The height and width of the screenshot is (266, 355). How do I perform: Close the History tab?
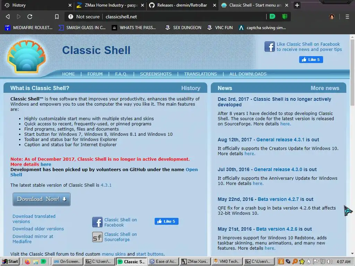70,5
